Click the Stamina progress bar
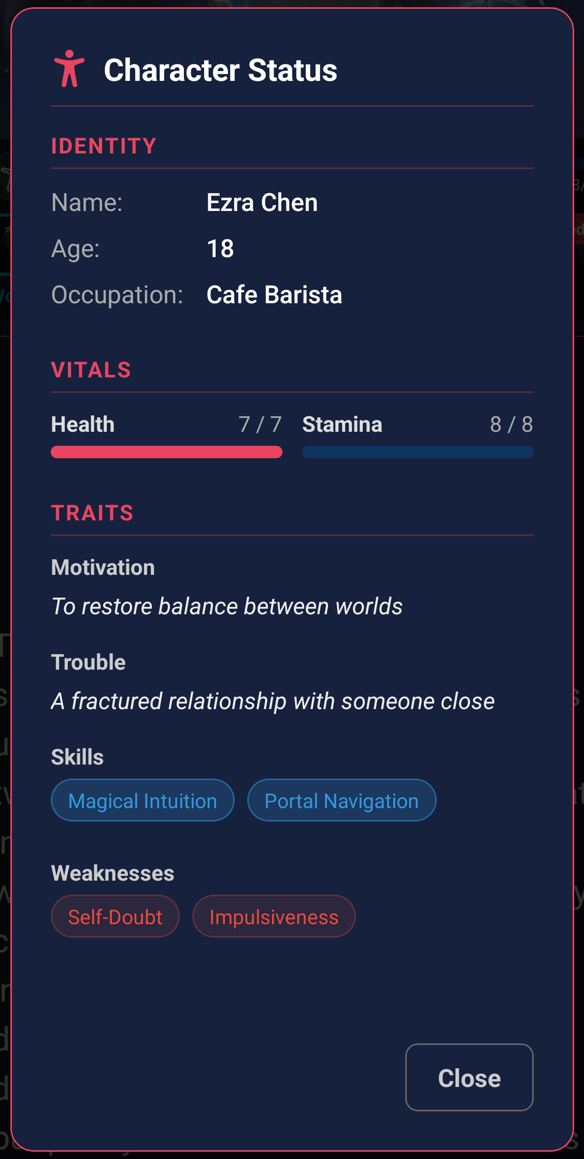This screenshot has width=584, height=1159. 417,452
